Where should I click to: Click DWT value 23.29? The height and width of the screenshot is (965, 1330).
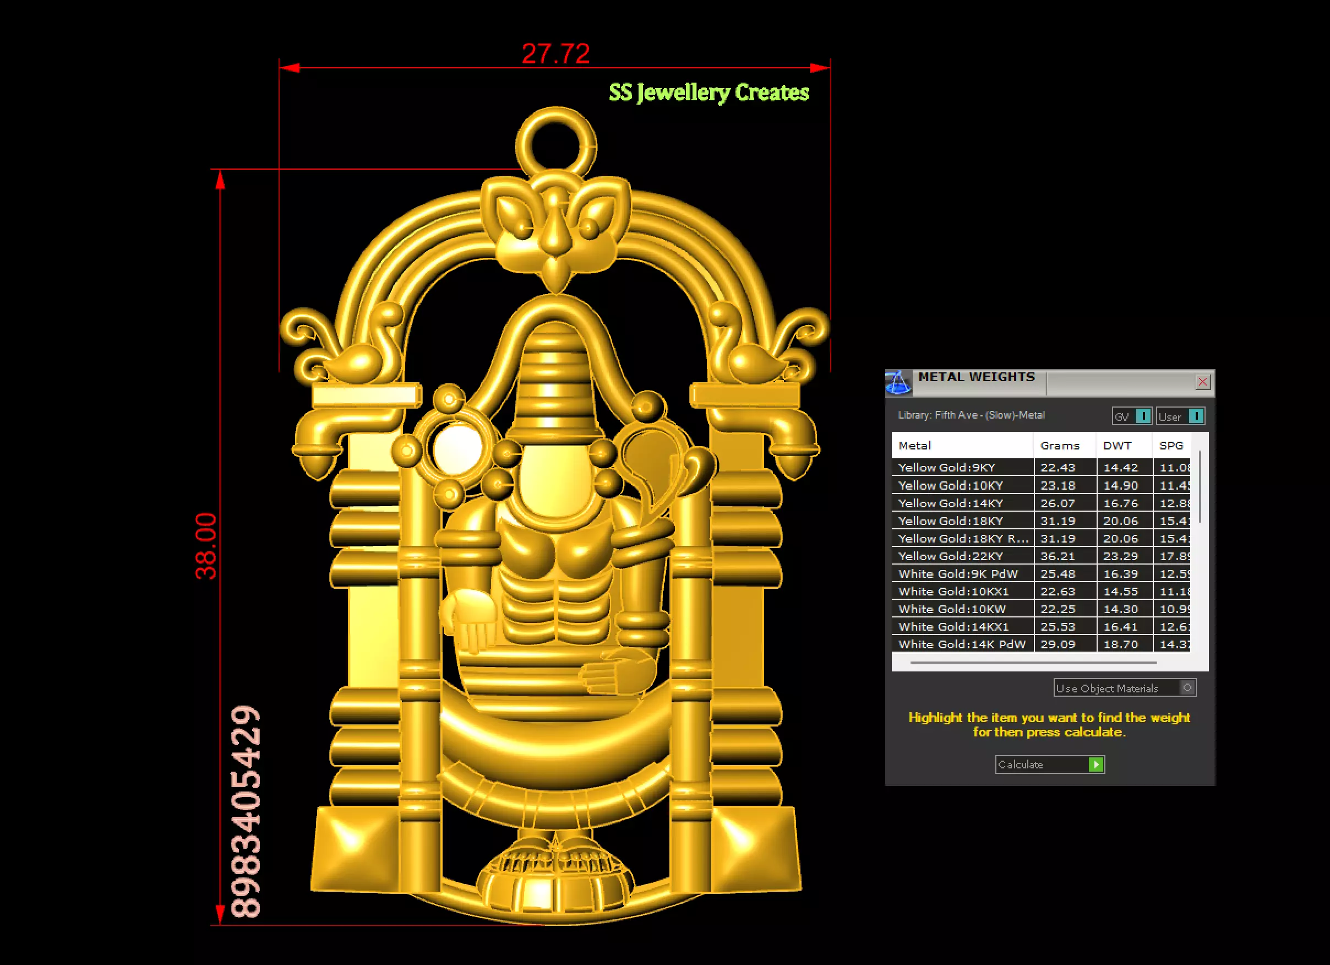pos(1121,556)
